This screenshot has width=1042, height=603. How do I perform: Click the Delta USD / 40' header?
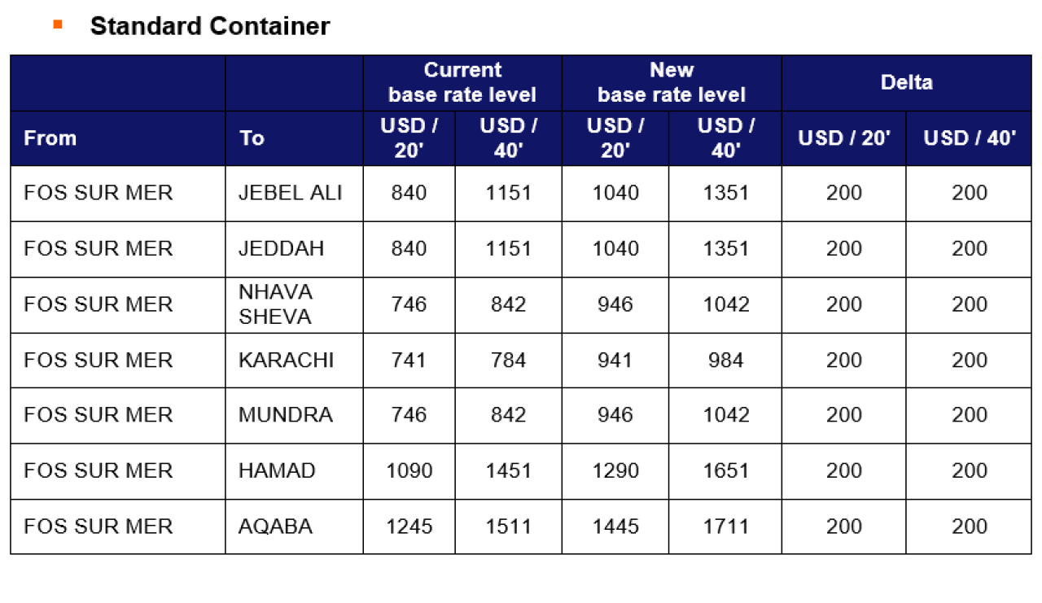(969, 138)
